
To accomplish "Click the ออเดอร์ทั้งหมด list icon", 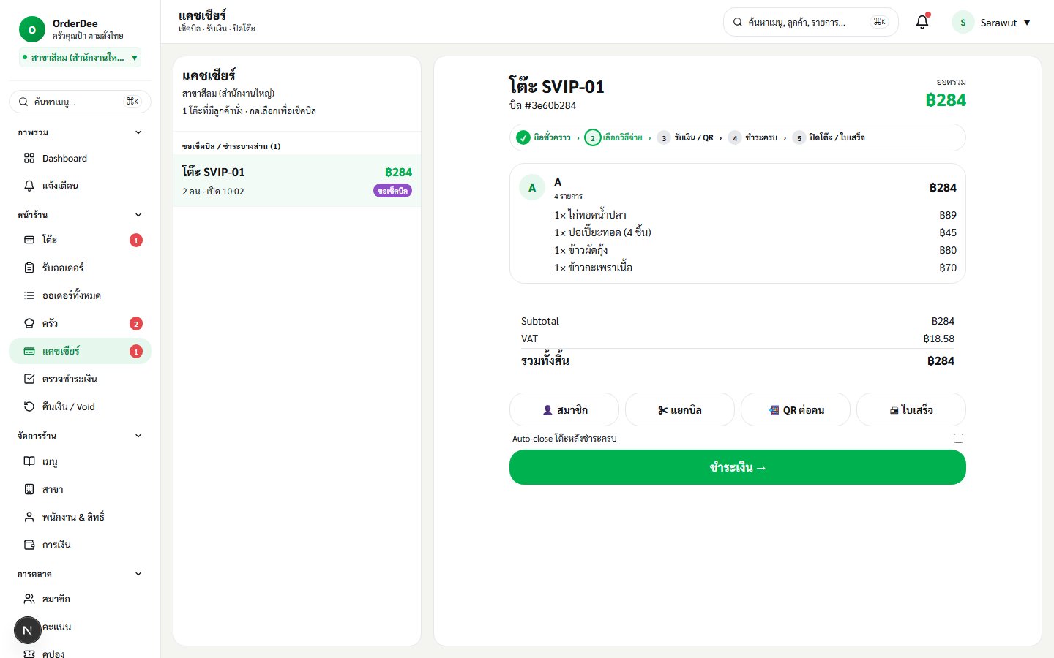I will pos(29,295).
